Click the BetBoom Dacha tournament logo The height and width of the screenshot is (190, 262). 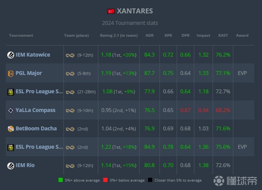11,129
